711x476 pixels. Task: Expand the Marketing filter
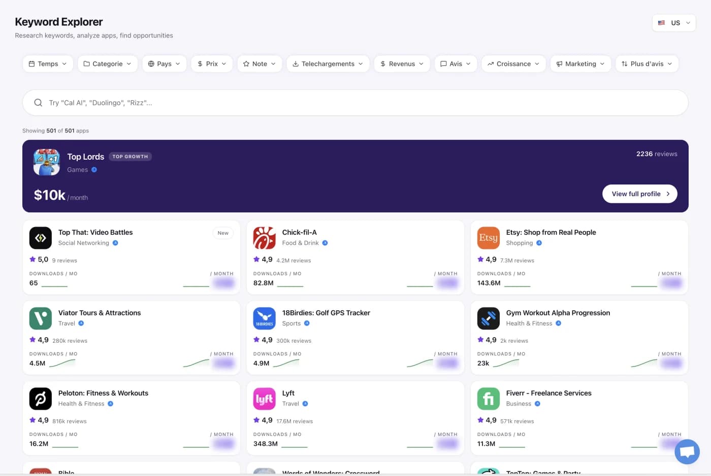pos(580,64)
